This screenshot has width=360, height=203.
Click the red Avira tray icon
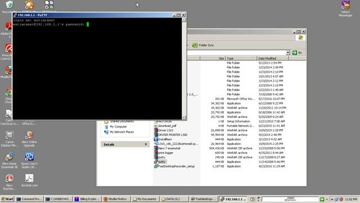[x=341, y=199]
